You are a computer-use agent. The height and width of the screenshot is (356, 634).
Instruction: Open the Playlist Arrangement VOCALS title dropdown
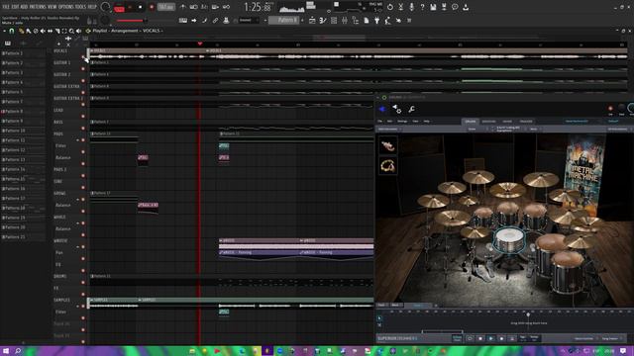coord(128,31)
